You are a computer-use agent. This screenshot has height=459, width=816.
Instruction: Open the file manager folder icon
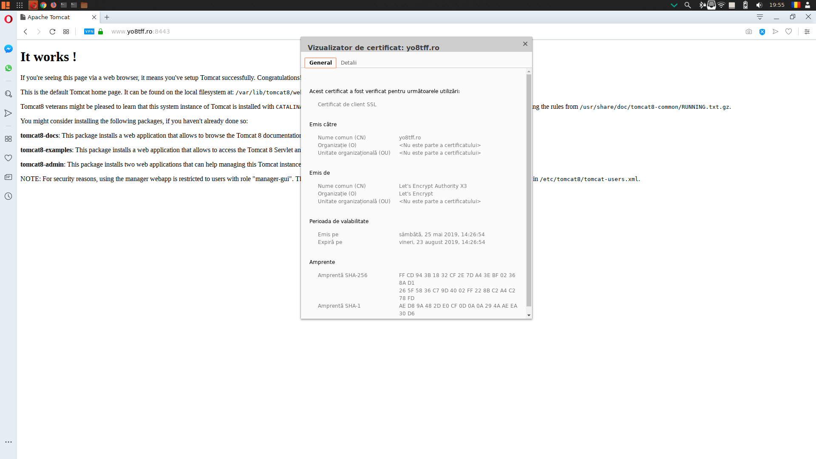pyautogui.click(x=84, y=5)
